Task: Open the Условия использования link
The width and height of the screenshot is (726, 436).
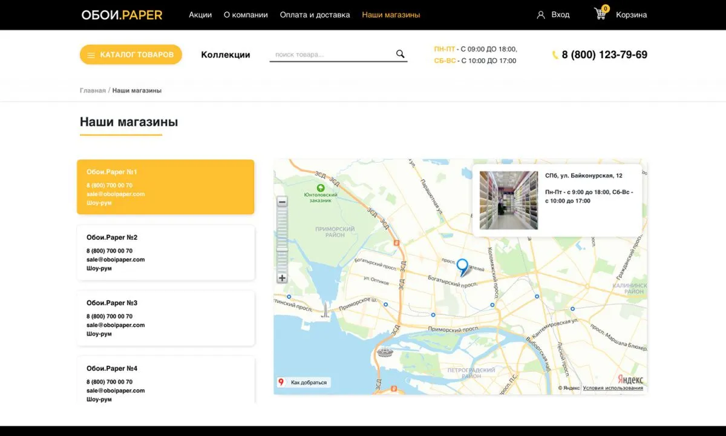Action: click(612, 388)
